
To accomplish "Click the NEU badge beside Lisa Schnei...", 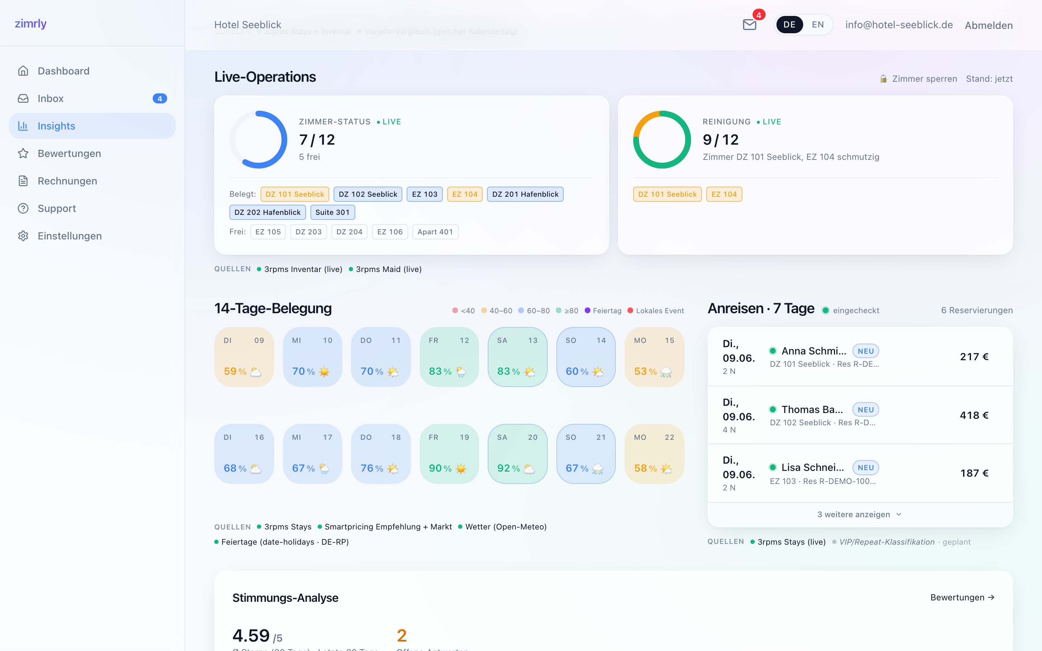I will (865, 468).
